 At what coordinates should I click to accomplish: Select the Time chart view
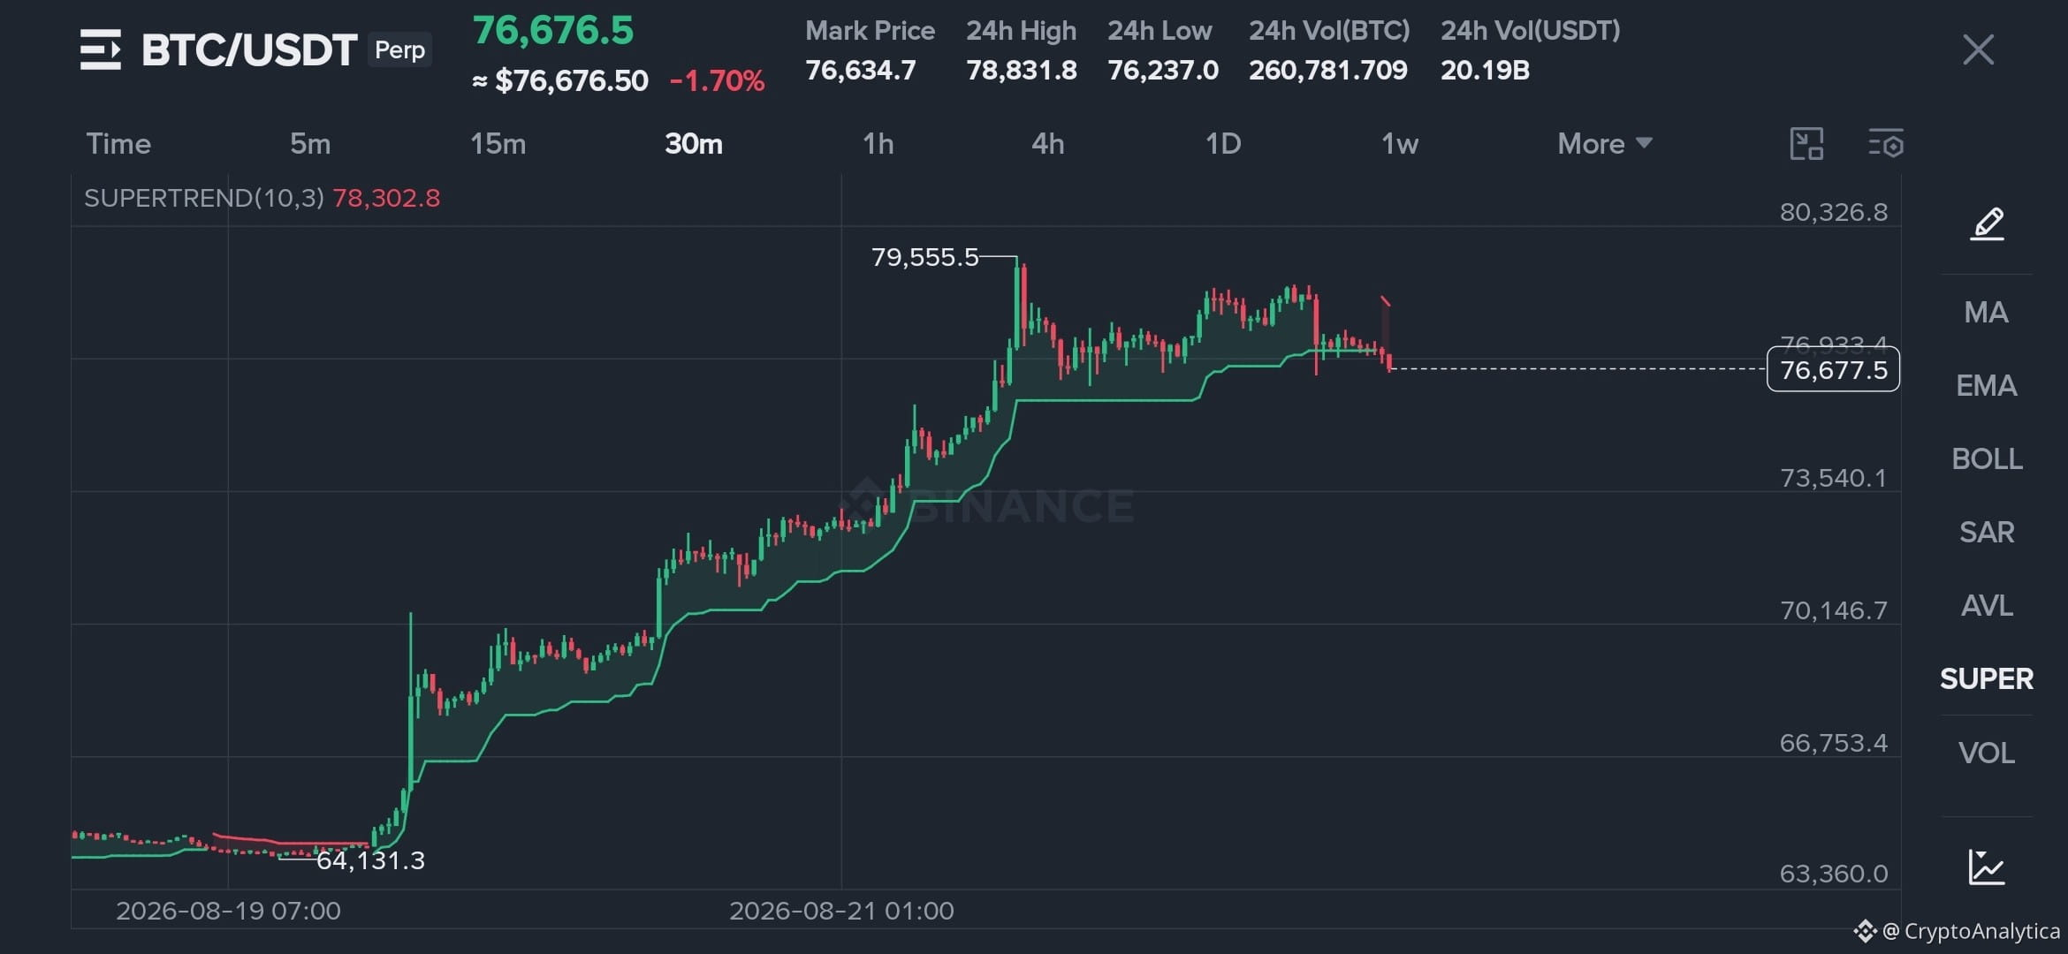click(x=118, y=144)
